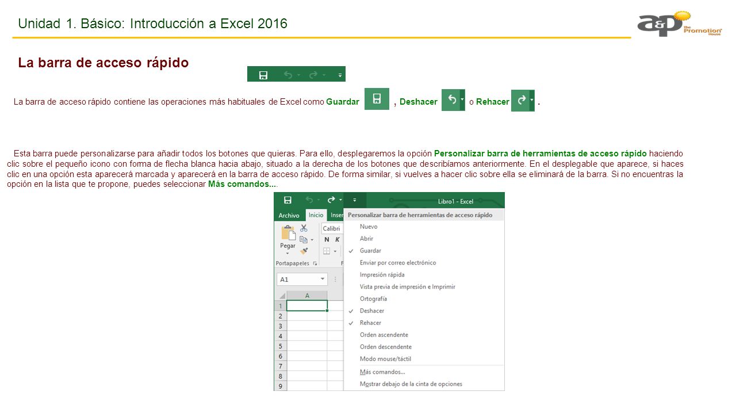736x414 pixels.
Task: Click the Undo arrow in the toolbar strip below the heading
Action: tap(287, 75)
